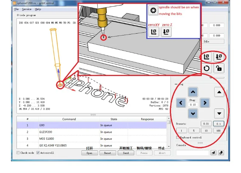The height and width of the screenshot is (173, 241).
Task: Select the 5 step preset
Action: coord(194,131)
